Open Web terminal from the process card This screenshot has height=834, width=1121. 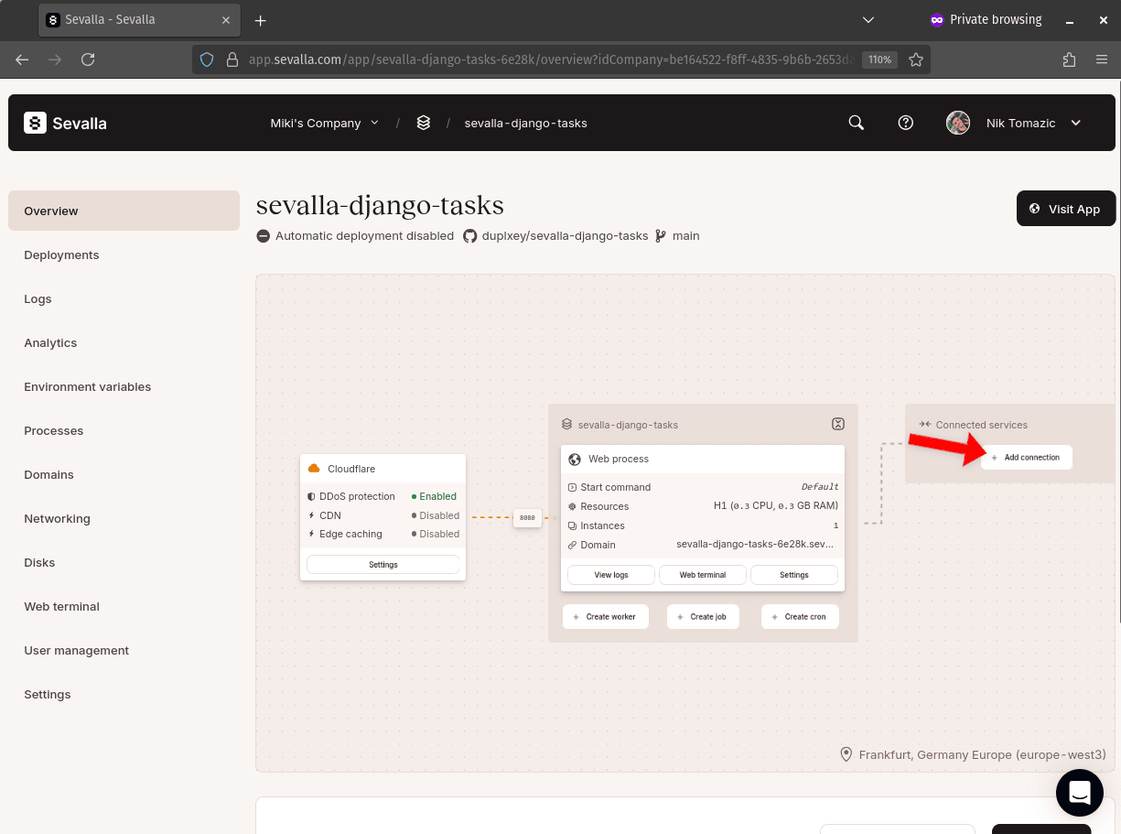coord(702,574)
